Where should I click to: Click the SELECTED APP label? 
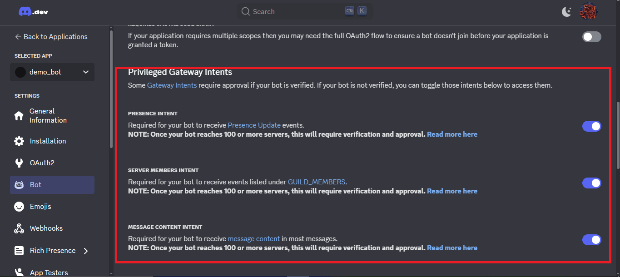point(33,56)
